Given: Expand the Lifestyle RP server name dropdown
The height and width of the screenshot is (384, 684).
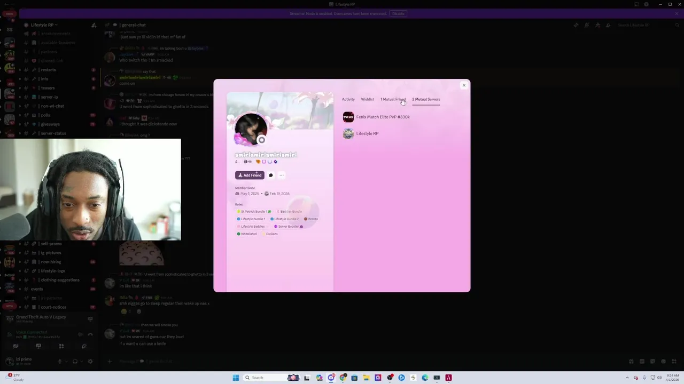Looking at the screenshot, I should point(44,25).
